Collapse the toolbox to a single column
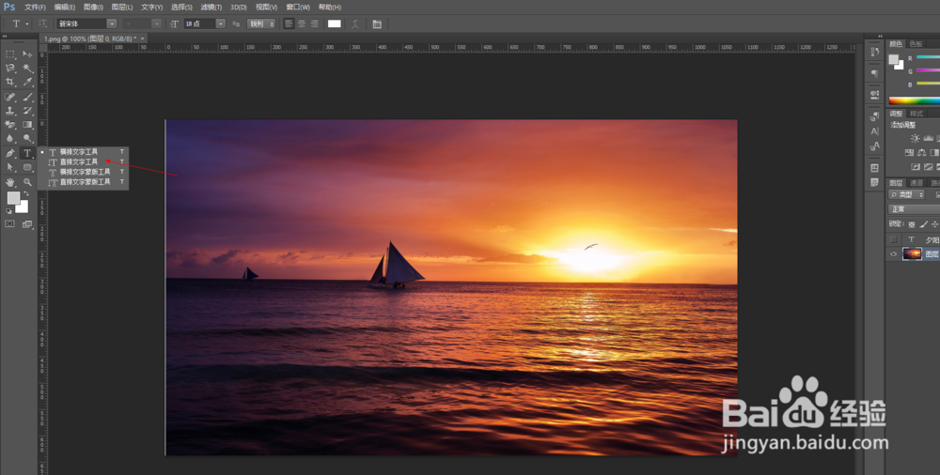 (4, 37)
